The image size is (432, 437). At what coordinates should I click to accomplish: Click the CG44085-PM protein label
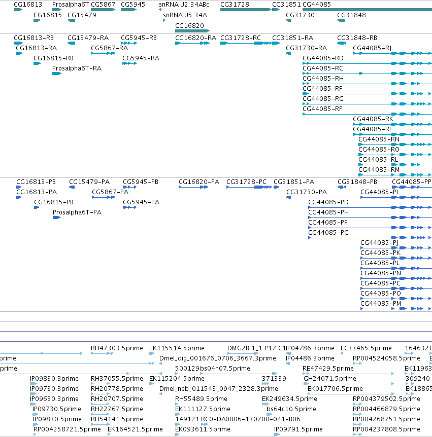(381, 304)
